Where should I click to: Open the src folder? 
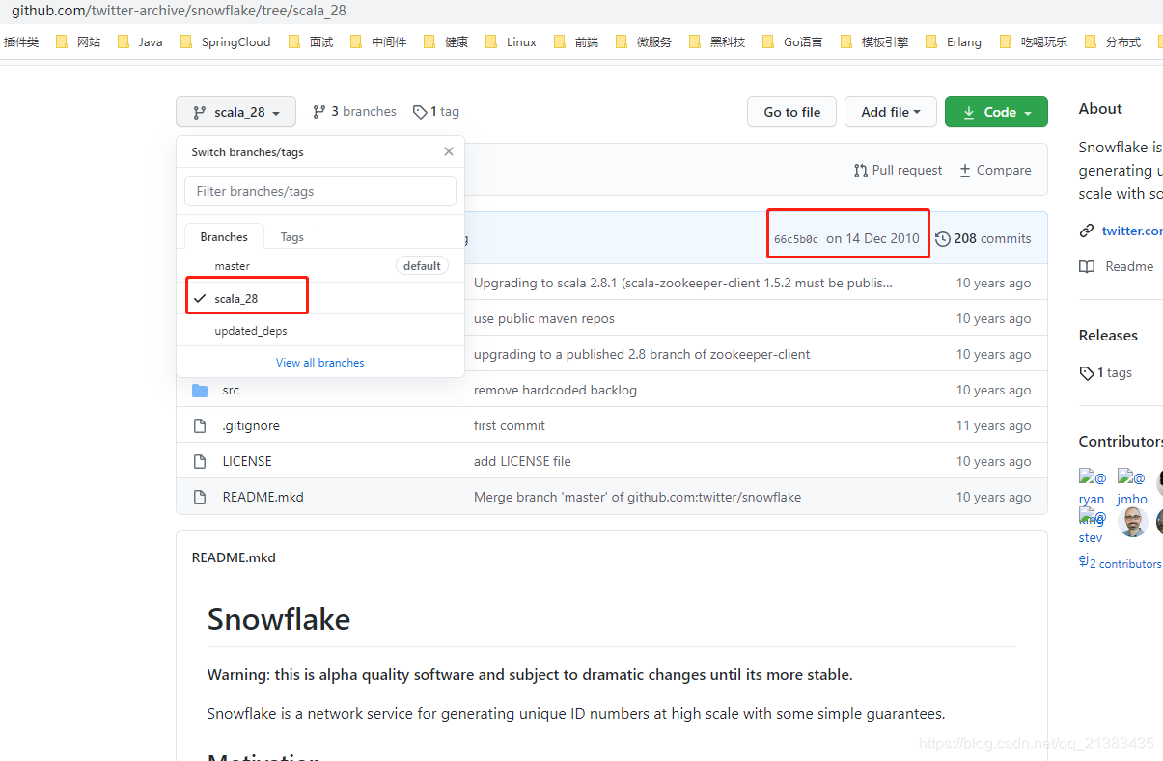[x=231, y=390]
